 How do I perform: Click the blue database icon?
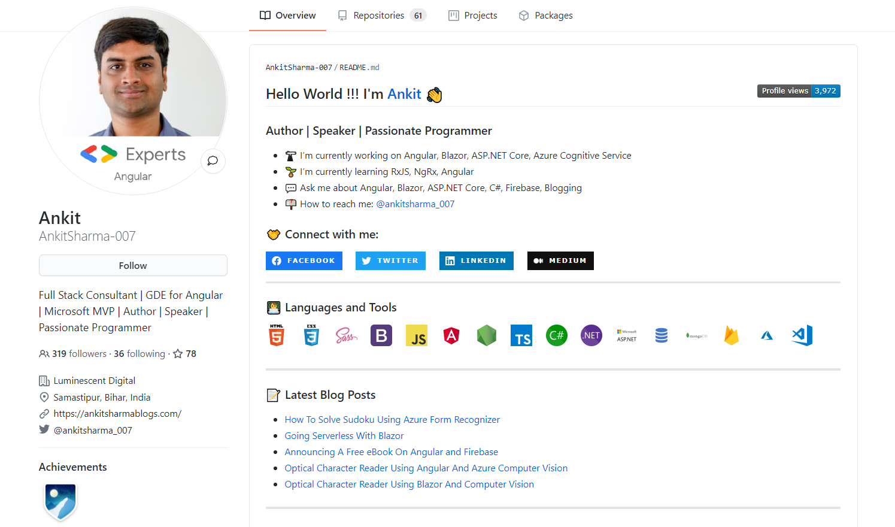662,335
